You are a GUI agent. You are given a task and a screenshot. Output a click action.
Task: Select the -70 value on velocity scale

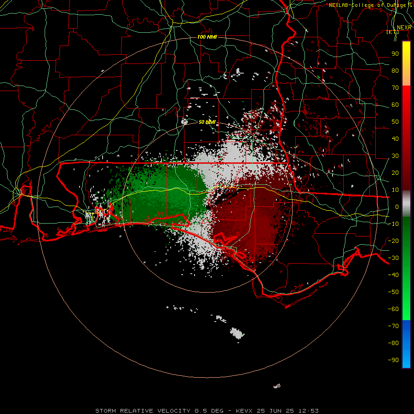click(393, 326)
